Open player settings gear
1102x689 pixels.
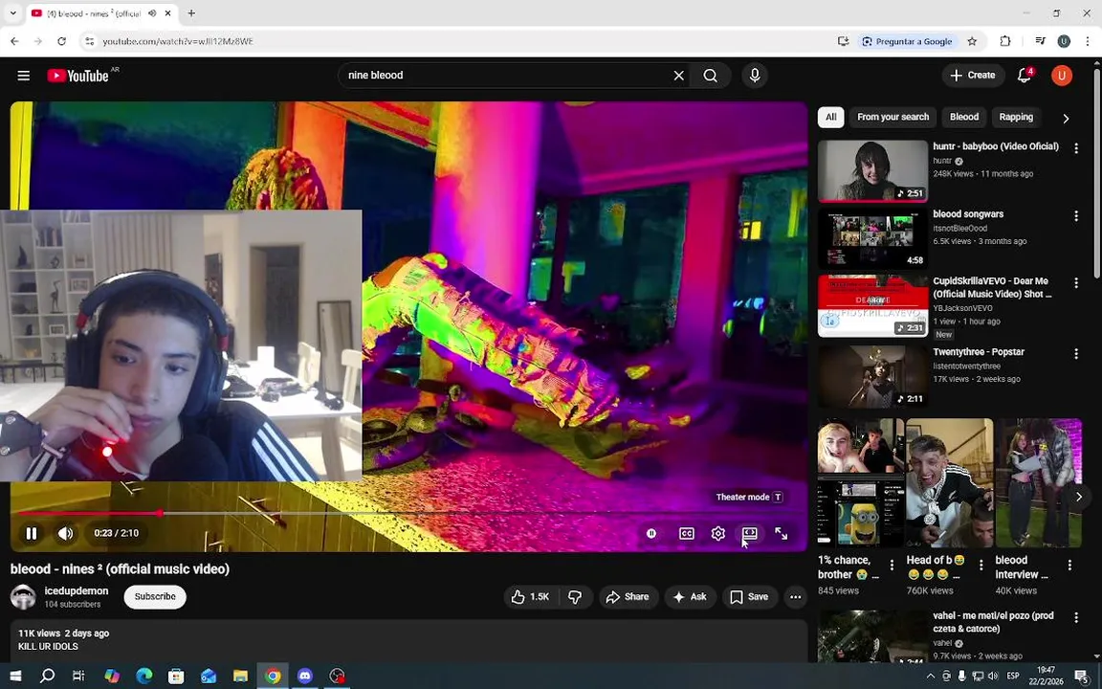(717, 534)
